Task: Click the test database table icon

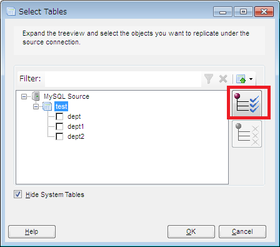Action: click(47, 106)
